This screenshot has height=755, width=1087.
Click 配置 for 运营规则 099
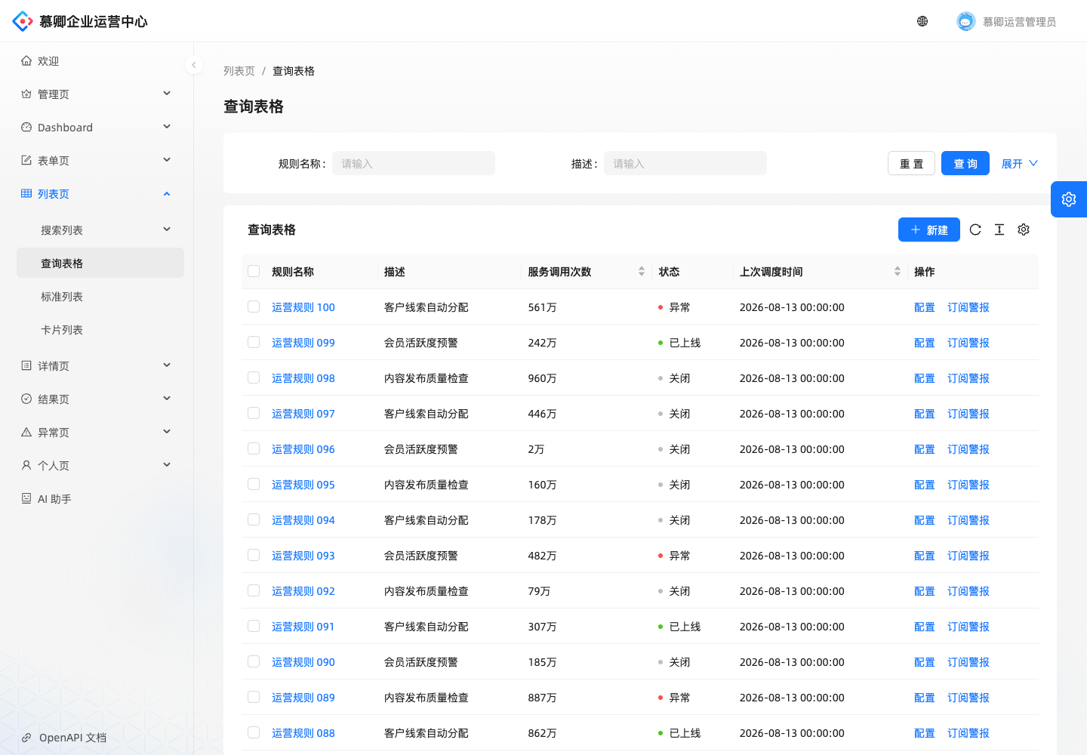[x=925, y=343]
